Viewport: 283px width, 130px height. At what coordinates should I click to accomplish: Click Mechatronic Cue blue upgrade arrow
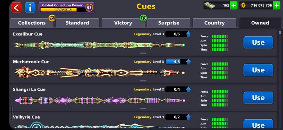point(188,62)
